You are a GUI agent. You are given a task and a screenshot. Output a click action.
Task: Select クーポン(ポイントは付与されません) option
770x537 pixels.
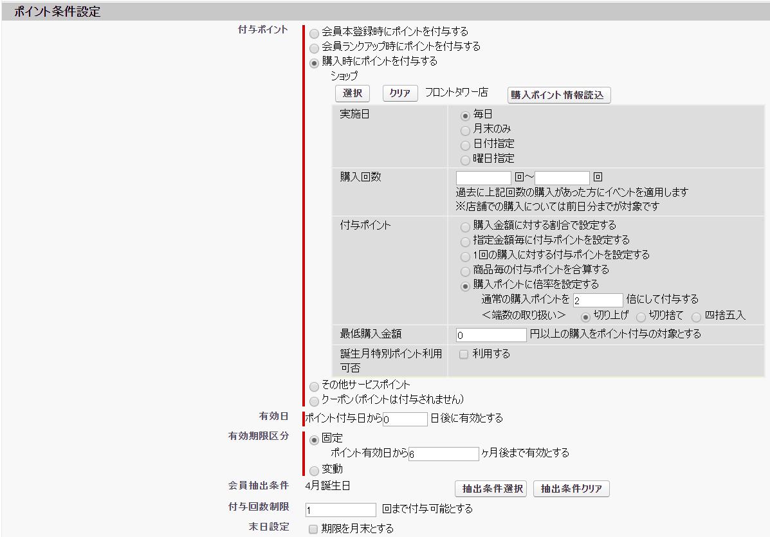(314, 400)
